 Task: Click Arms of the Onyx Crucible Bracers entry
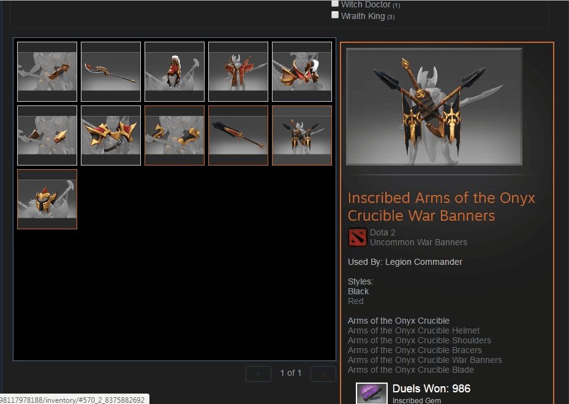(x=415, y=350)
